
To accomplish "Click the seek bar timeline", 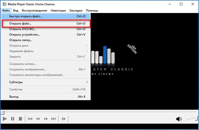I will 99,112.
